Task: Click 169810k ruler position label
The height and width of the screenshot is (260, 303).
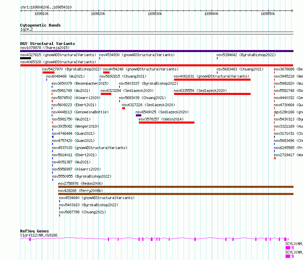Action: [42, 14]
